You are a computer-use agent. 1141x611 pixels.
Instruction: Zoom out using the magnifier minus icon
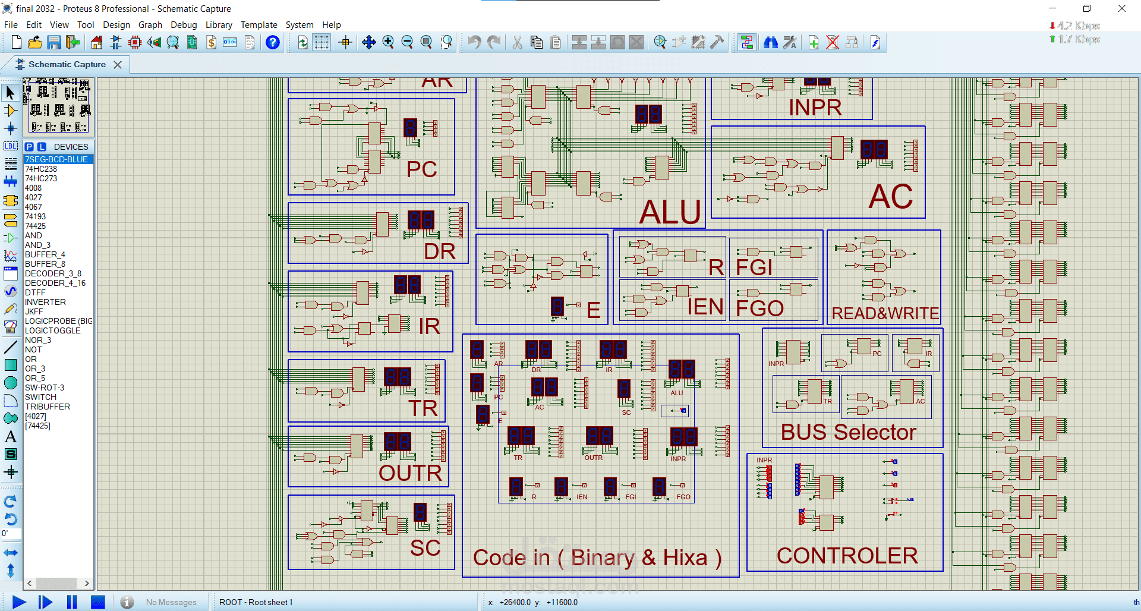(407, 42)
